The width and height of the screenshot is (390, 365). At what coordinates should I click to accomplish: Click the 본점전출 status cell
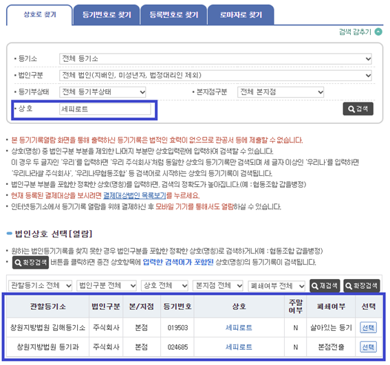tap(331, 347)
